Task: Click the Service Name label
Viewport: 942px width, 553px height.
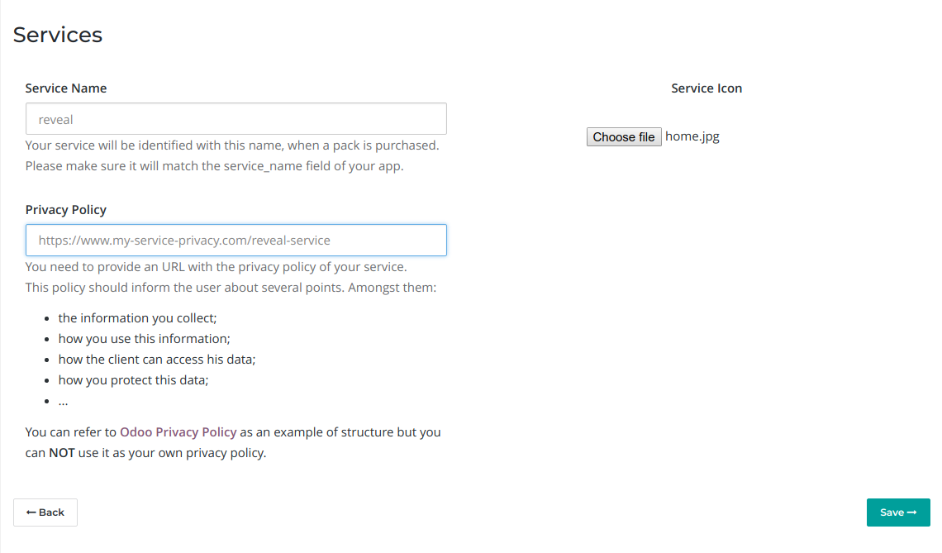Action: (x=66, y=88)
